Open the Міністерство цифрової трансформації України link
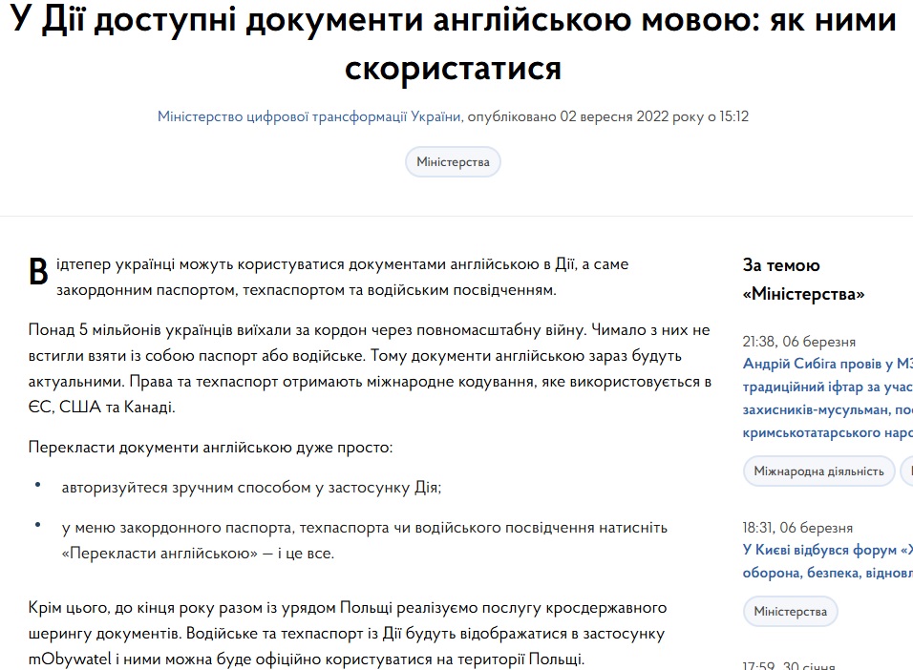This screenshot has width=913, height=670. [308, 116]
